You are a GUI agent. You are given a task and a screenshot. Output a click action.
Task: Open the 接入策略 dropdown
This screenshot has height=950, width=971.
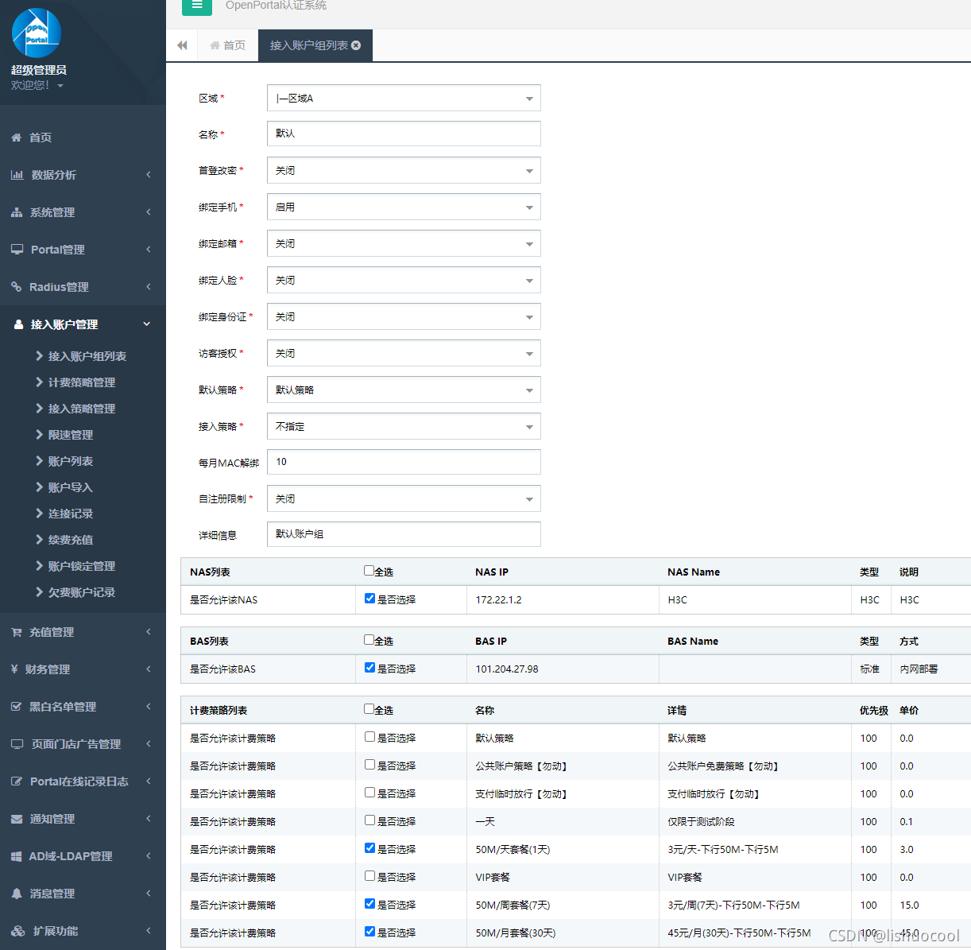pos(404,426)
